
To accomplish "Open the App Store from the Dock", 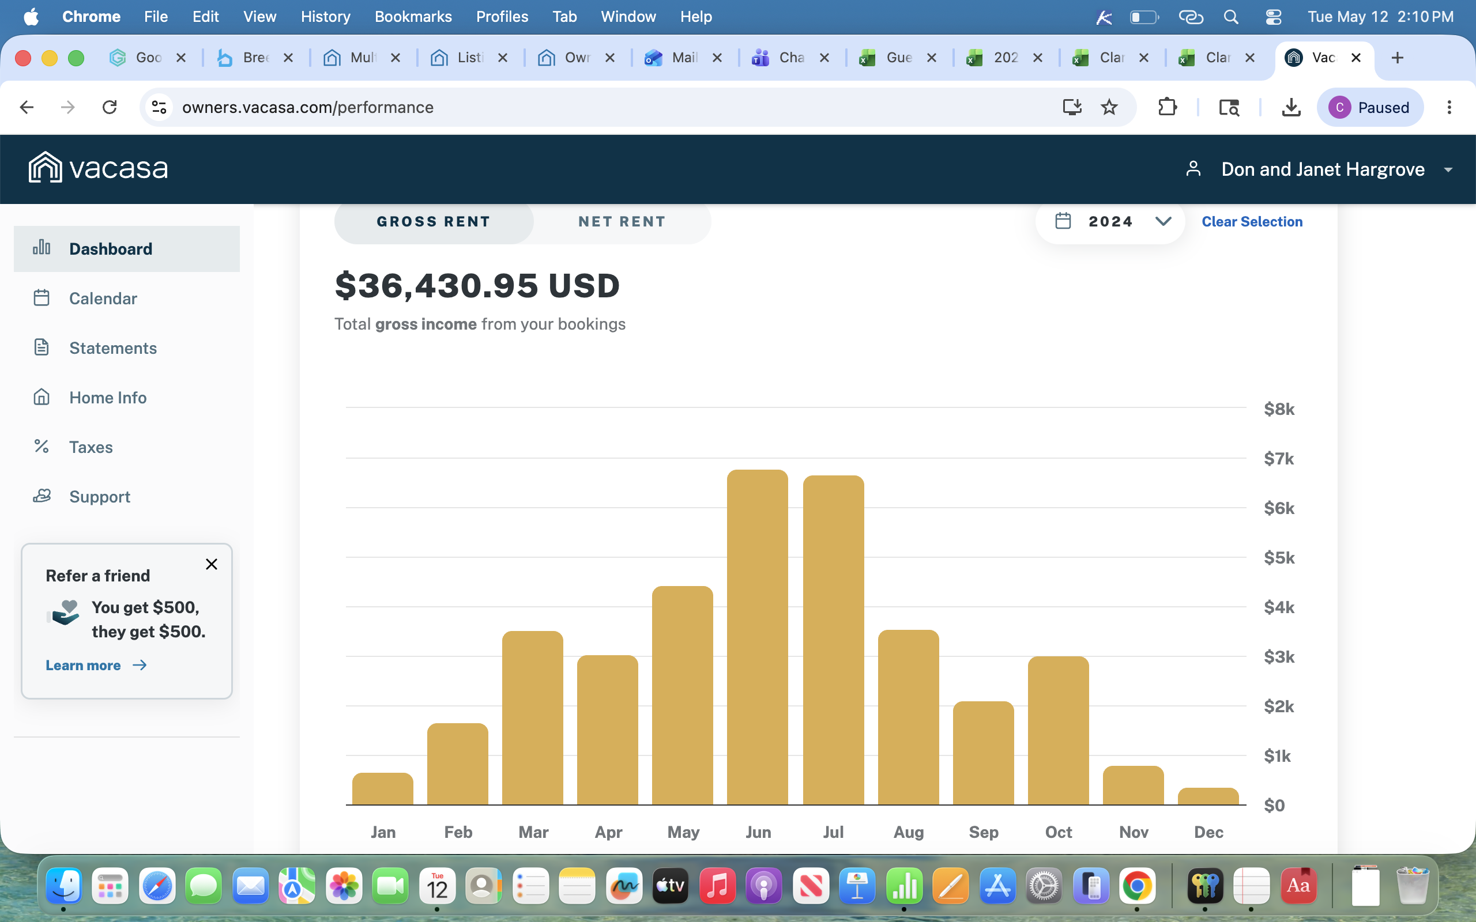I will pyautogui.click(x=998, y=886).
